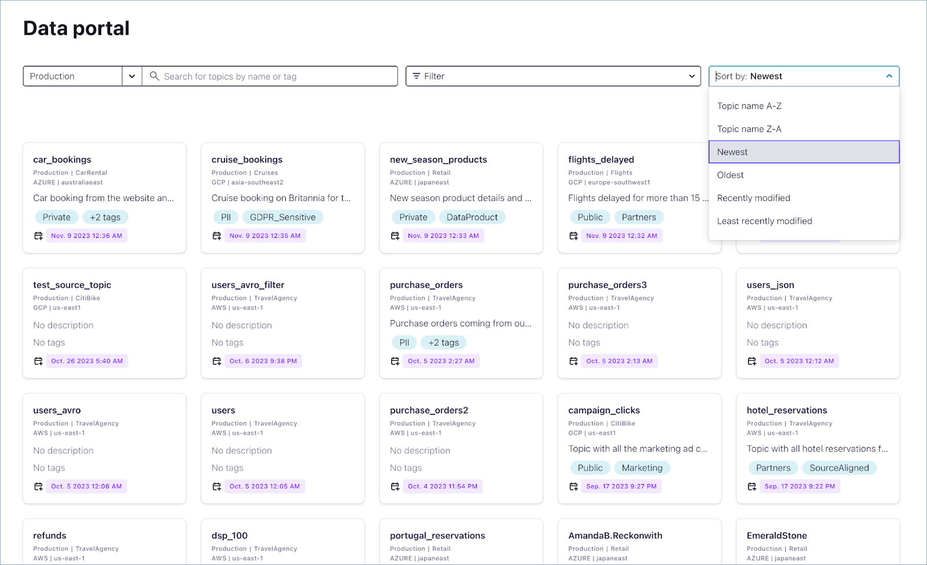Click the filter funnel icon
The image size is (927, 565).
point(417,76)
